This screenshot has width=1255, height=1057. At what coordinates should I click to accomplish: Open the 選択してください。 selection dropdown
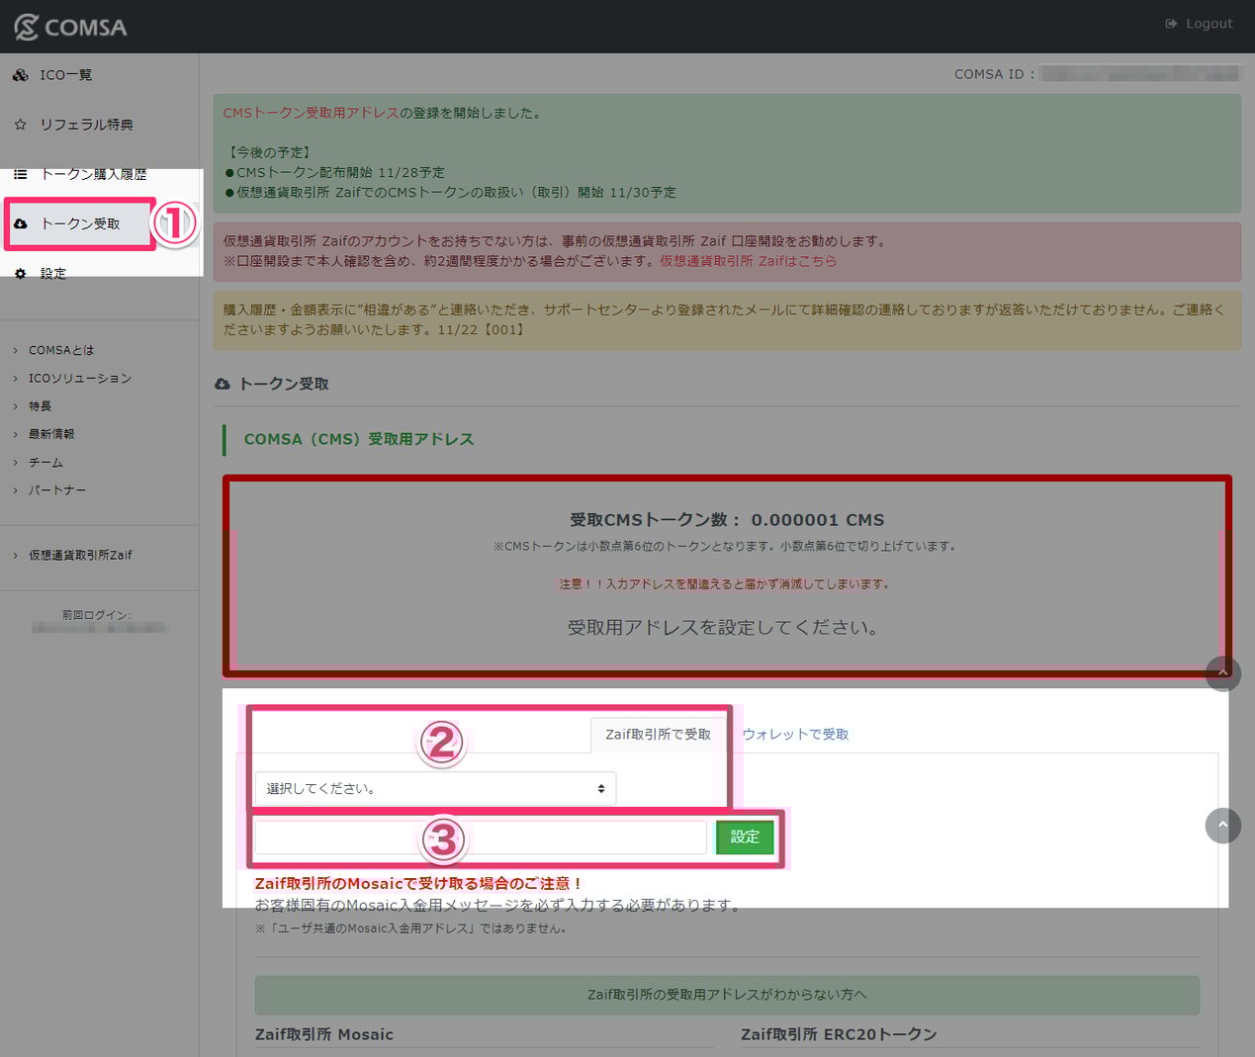[x=434, y=788]
